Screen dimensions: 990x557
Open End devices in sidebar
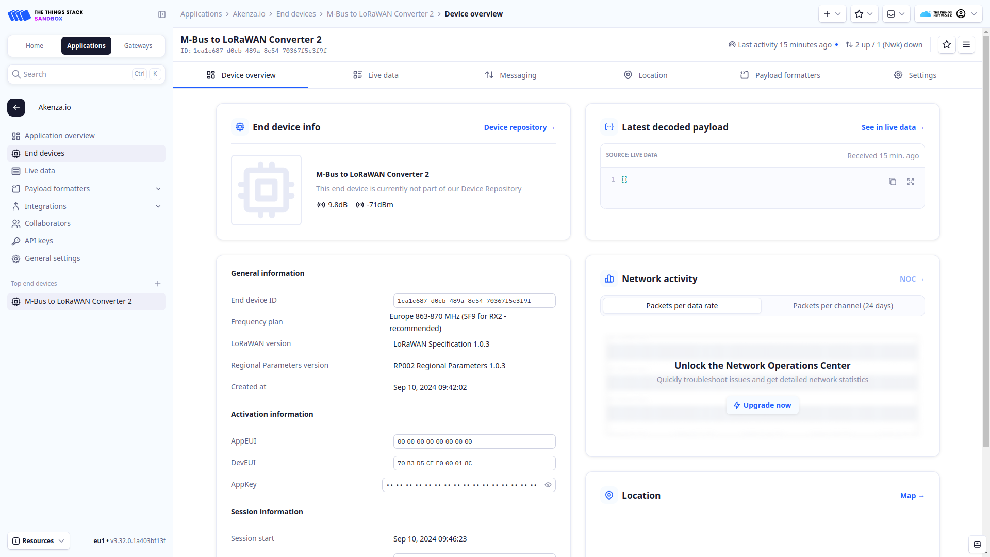tap(86, 153)
